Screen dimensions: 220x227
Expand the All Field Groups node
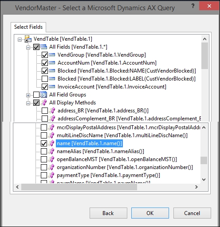coord(28,95)
